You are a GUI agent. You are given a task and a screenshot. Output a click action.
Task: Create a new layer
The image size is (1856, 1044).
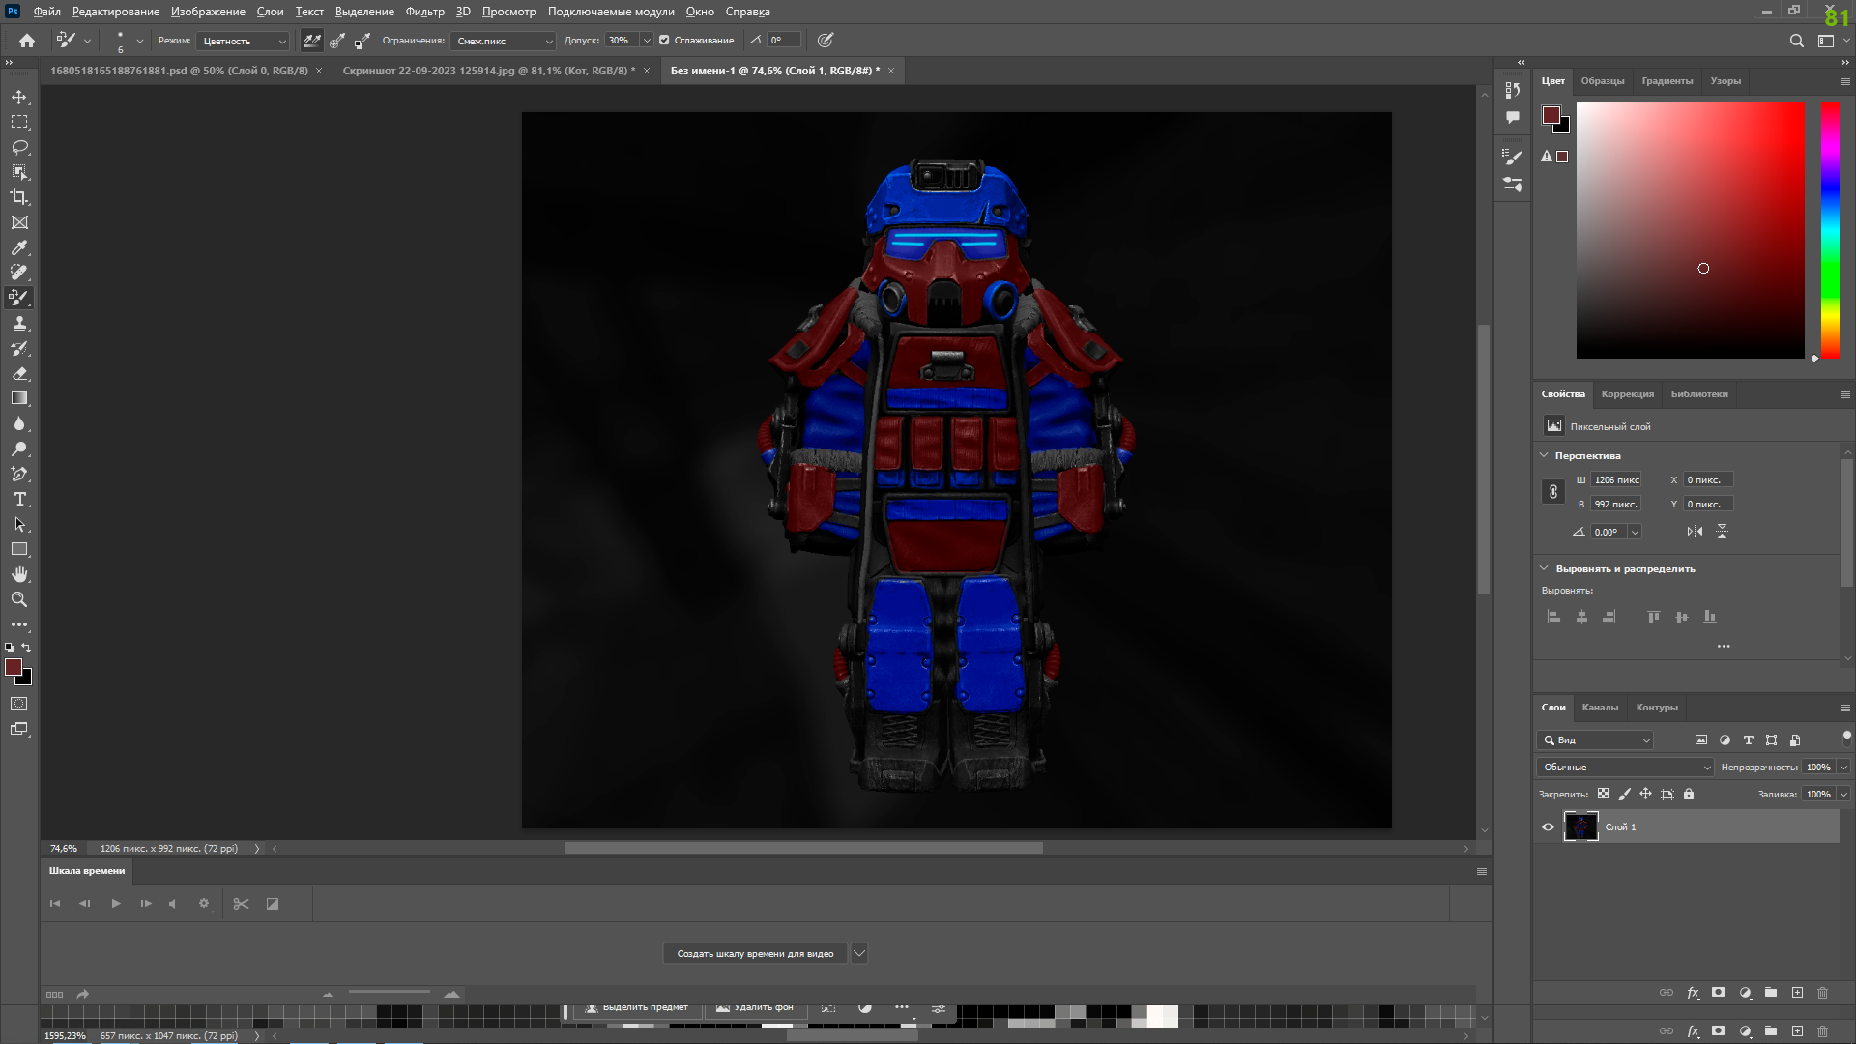click(1797, 993)
